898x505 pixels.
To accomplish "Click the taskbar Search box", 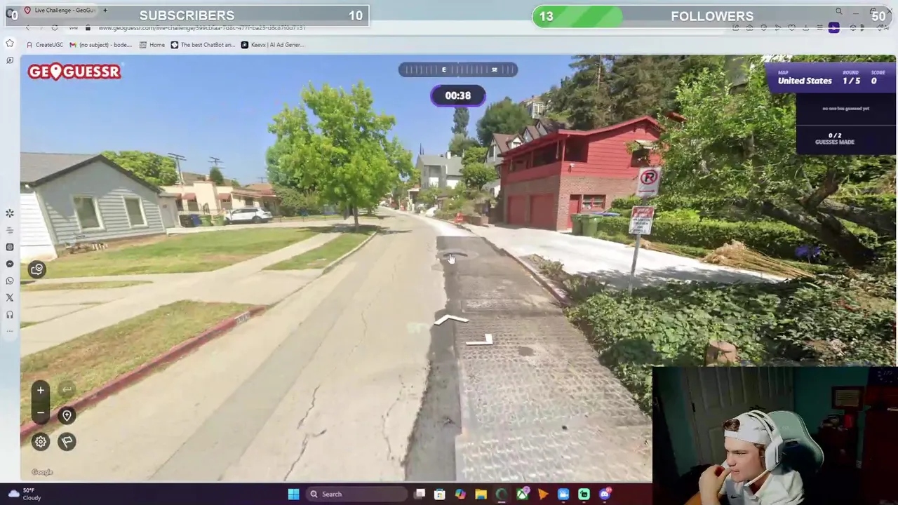I will tap(356, 494).
